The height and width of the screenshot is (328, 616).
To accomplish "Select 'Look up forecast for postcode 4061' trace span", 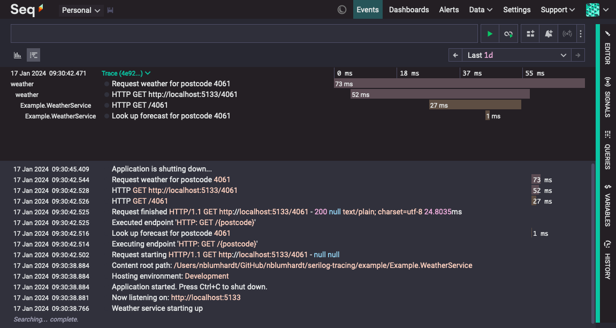I will point(171,116).
